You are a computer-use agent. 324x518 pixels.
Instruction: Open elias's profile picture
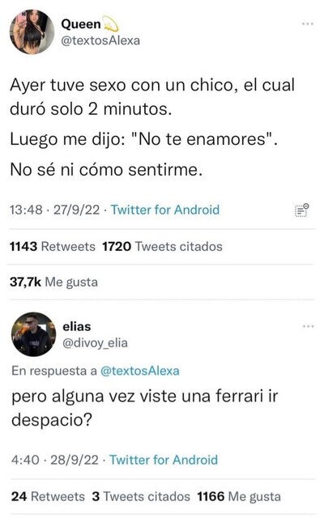[x=33, y=334]
